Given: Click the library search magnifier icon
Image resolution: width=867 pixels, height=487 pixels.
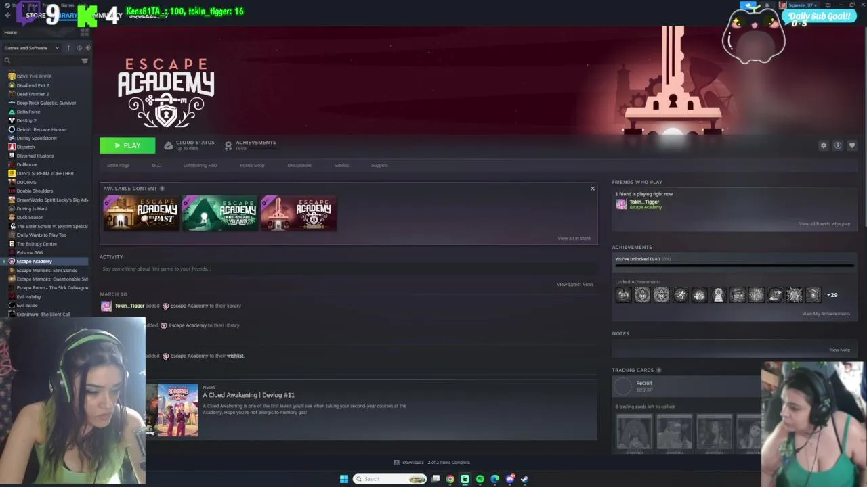Looking at the screenshot, I should click(7, 61).
